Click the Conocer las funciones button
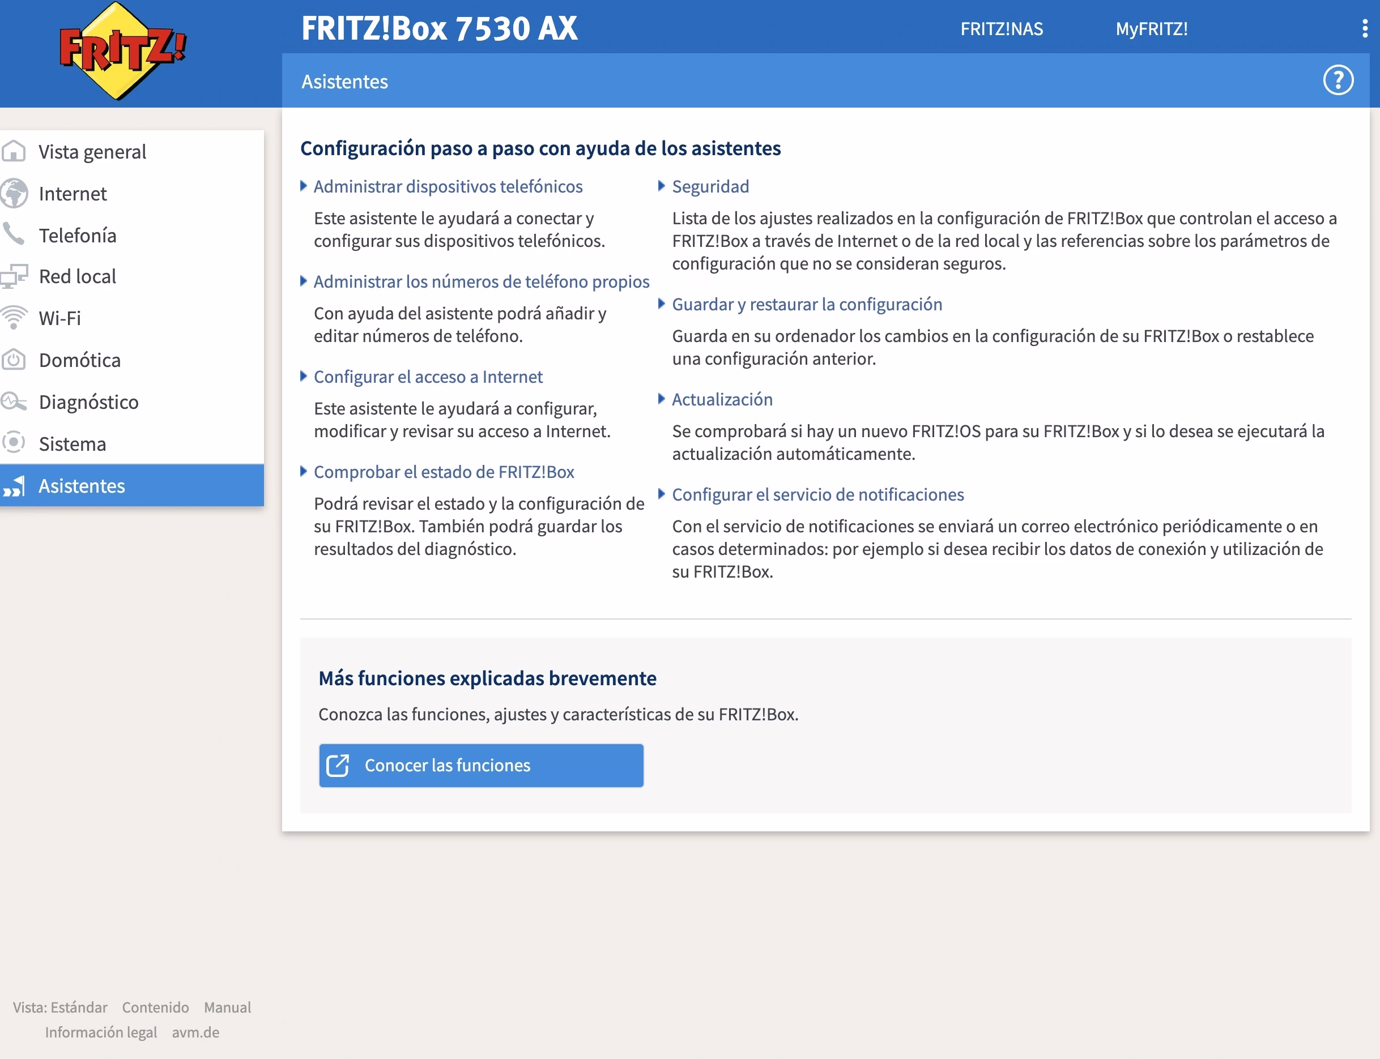Screen dimensions: 1380x1059 (481, 765)
